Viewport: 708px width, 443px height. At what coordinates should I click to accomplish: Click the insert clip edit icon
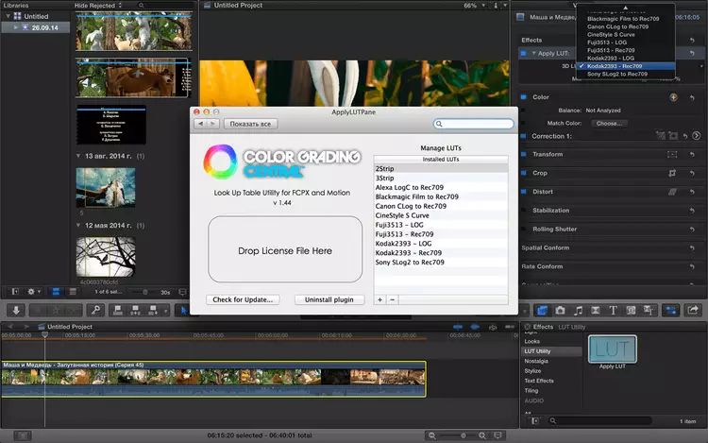(135, 310)
